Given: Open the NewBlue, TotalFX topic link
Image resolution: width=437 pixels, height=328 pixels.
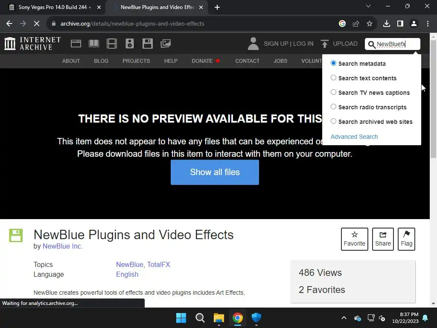Looking at the screenshot, I should [x=143, y=264].
